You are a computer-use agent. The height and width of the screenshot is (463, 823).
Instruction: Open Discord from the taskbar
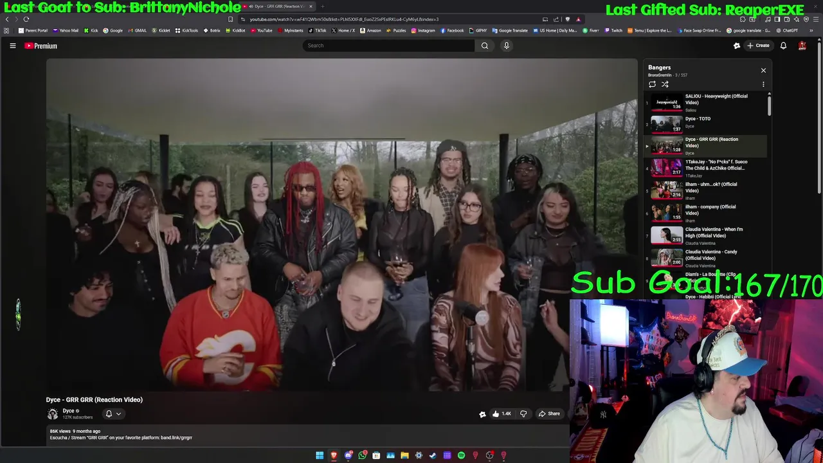point(348,455)
